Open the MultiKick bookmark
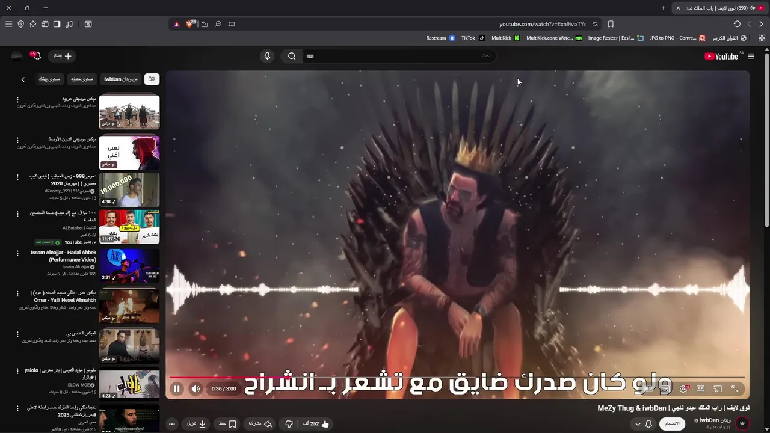The height and width of the screenshot is (433, 770). pos(505,38)
